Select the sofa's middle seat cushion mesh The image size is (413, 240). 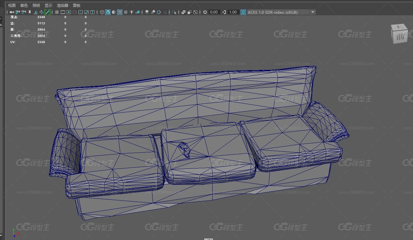[208, 153]
